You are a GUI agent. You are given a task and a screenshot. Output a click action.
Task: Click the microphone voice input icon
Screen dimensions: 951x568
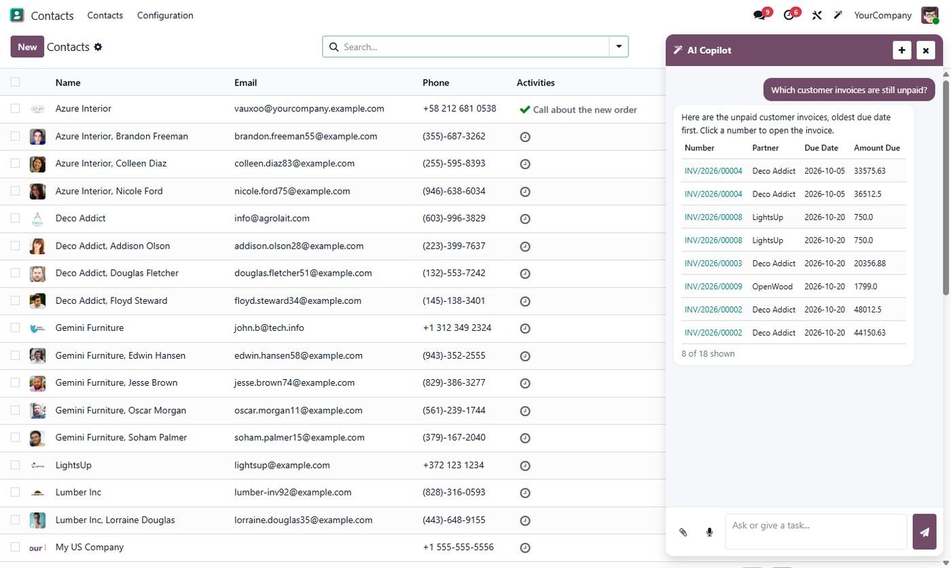709,532
